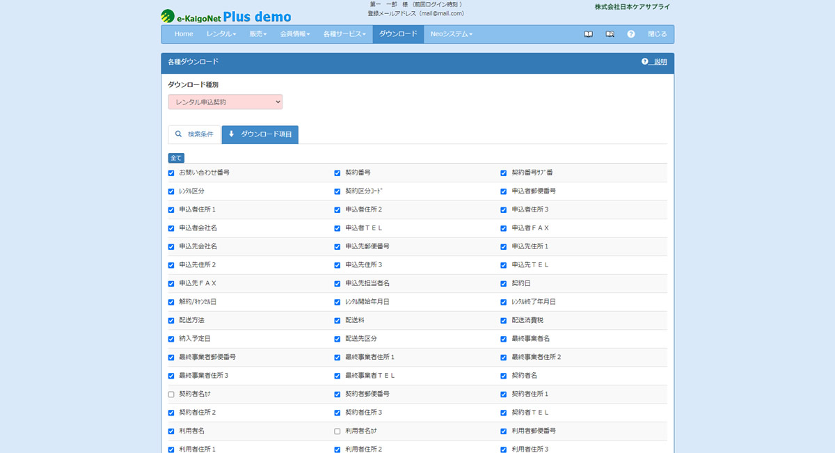Uncheck the 契約者名 checkbox
Viewport: 835px width, 453px height.
pos(504,376)
